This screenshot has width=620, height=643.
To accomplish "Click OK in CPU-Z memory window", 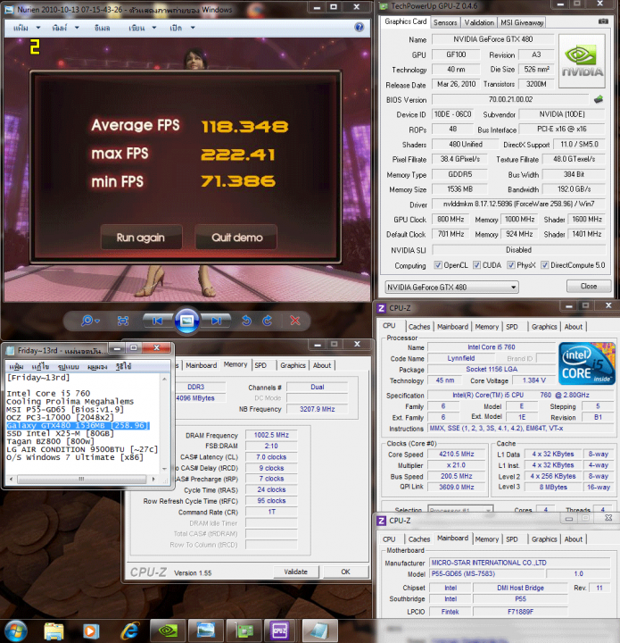I will (x=345, y=572).
